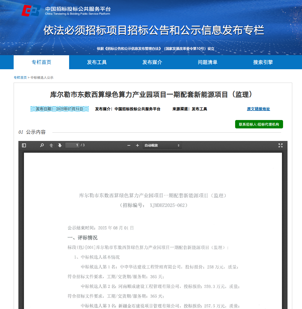Open the 发布工具 menu
The width and height of the screenshot is (302, 309).
97,62
